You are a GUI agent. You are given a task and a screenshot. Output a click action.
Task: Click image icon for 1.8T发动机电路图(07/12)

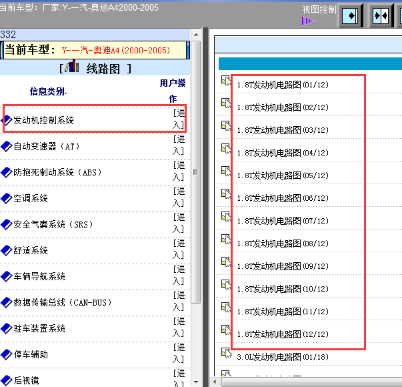226,216
